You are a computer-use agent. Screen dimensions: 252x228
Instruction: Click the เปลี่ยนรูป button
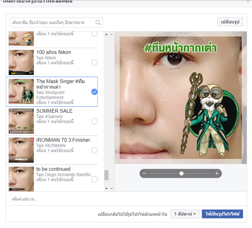230,22
